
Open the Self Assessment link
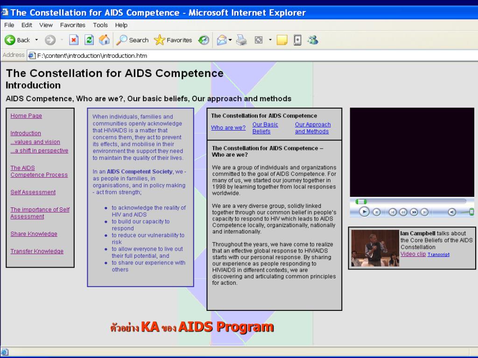tap(33, 192)
